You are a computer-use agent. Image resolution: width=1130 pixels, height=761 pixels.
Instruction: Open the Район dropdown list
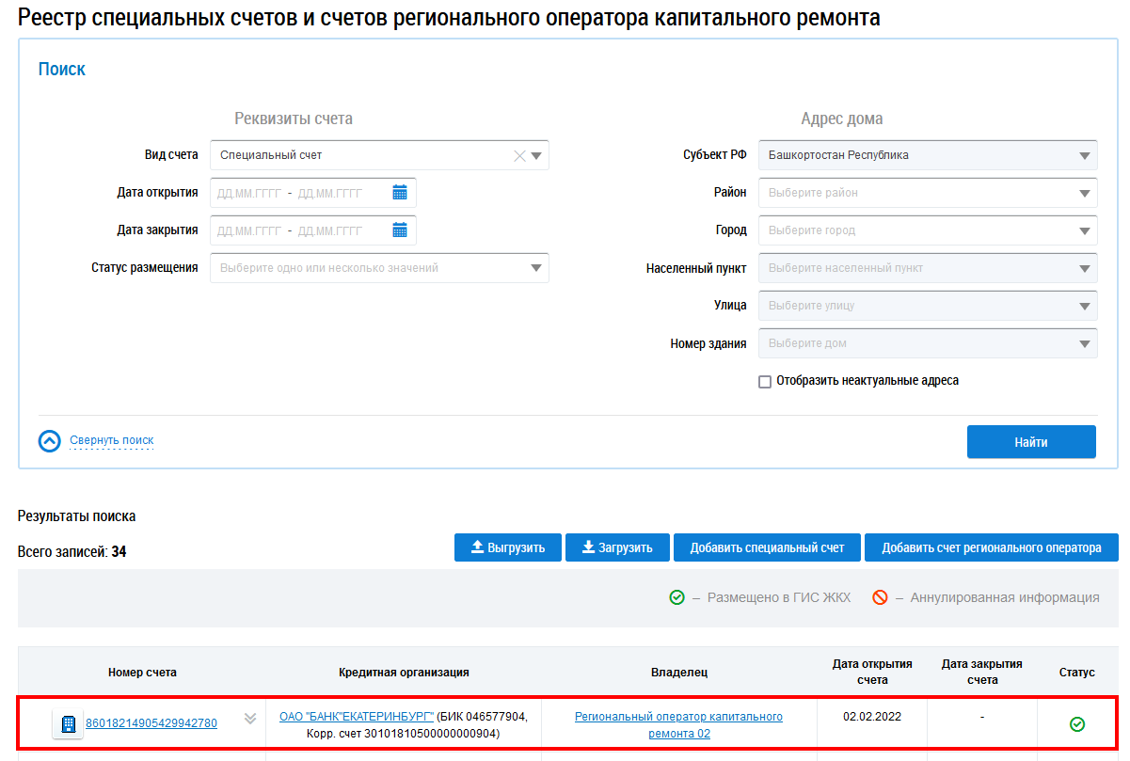[1084, 193]
